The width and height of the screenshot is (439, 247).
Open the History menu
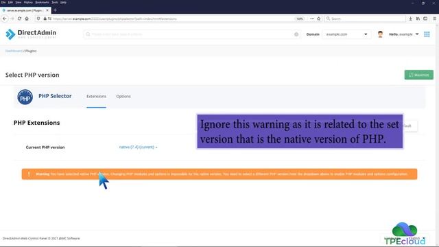click(x=28, y=2)
